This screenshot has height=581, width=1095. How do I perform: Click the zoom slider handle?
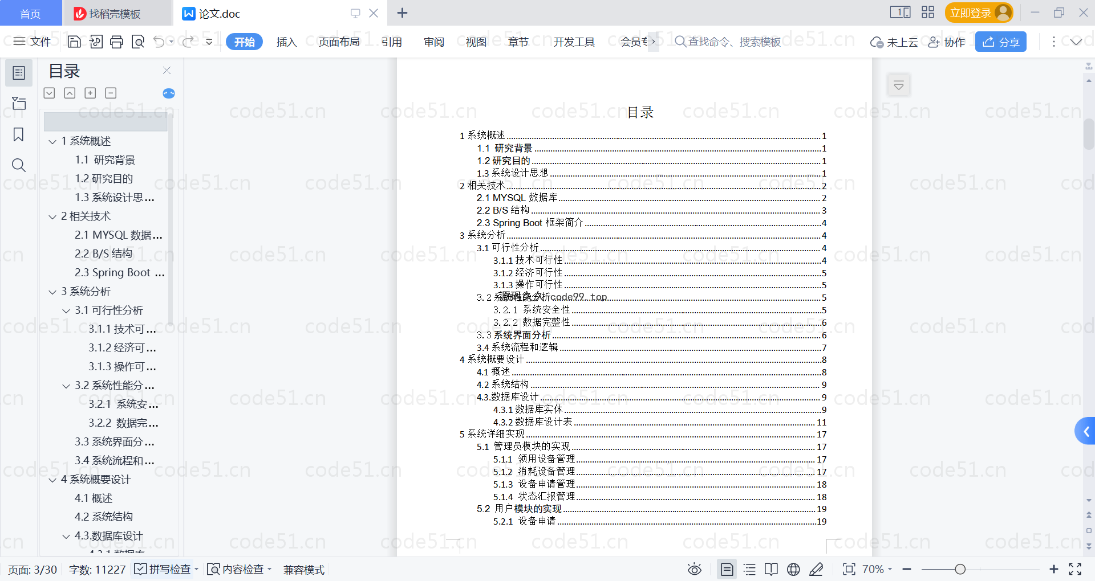[960, 569]
